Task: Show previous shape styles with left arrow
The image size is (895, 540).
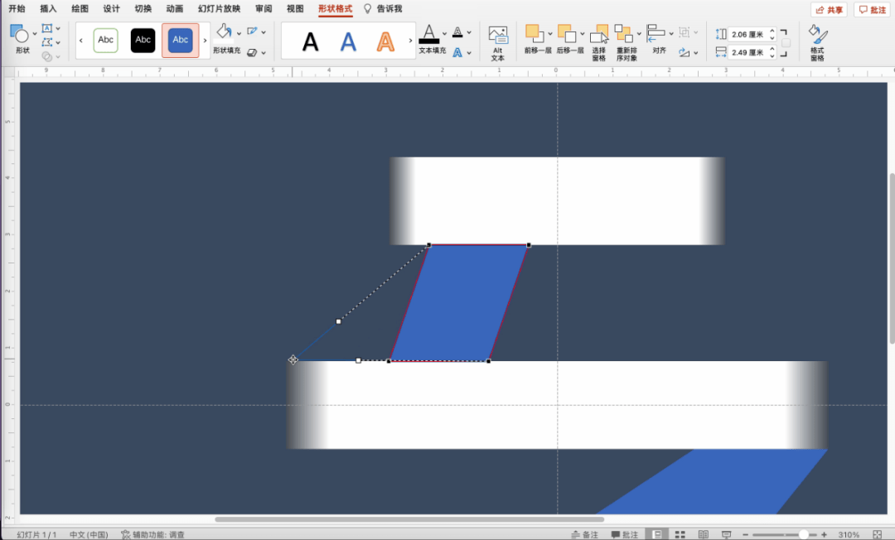Action: click(81, 41)
